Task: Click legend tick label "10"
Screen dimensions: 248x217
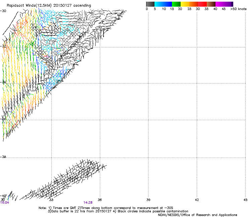Action: tap(164, 9)
